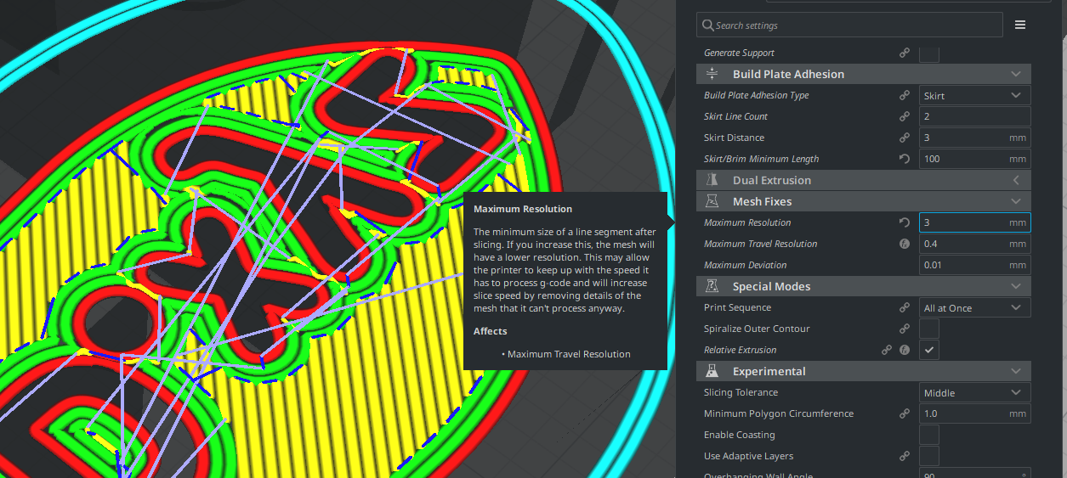Click 'Maximum Travel Resolution' in tooltip Affects list

[569, 354]
